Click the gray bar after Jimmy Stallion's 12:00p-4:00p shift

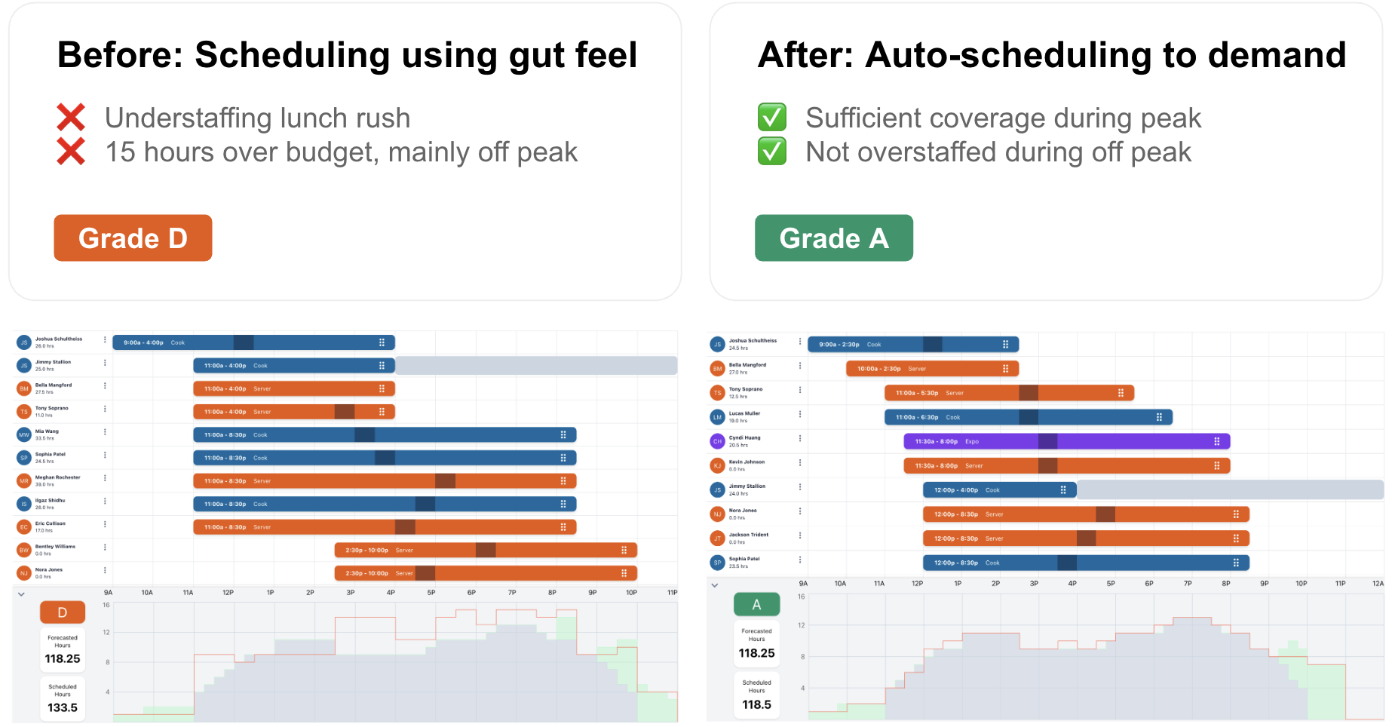1229,490
